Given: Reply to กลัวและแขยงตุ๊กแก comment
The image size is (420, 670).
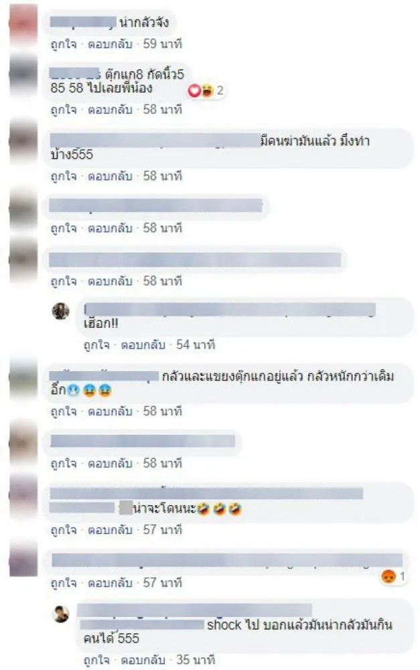Looking at the screenshot, I should coord(110,411).
